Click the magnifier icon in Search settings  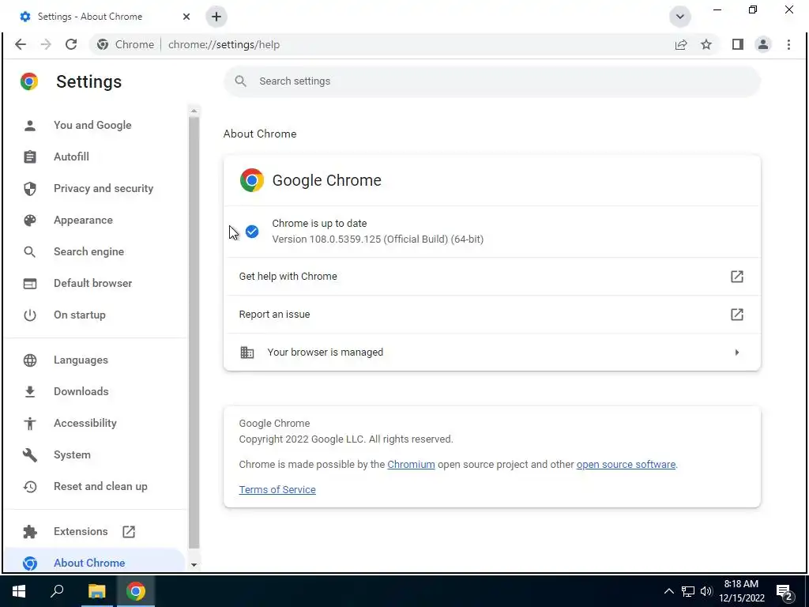tap(240, 81)
